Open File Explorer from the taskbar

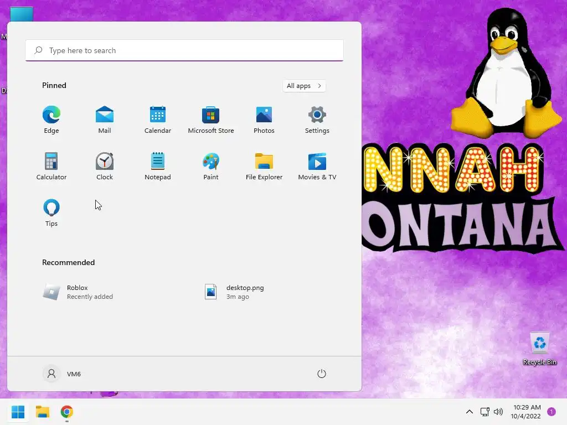[42, 412]
